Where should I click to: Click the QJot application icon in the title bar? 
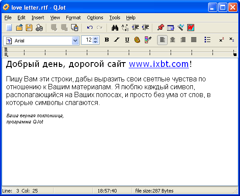(x=6, y=7)
